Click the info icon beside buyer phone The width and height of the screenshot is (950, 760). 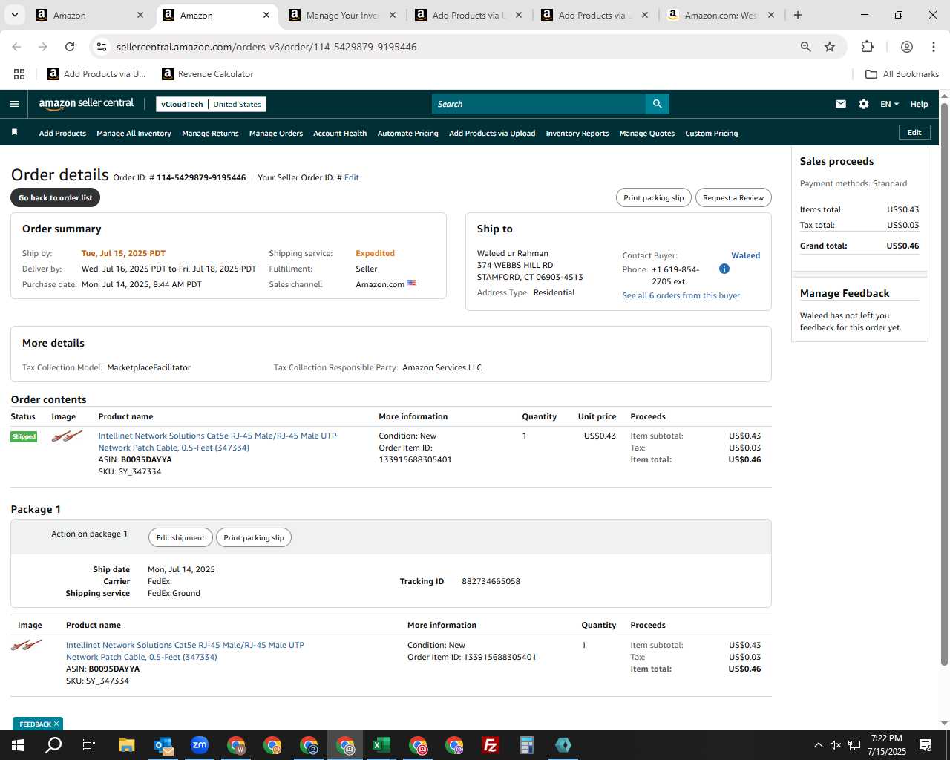[x=724, y=269]
